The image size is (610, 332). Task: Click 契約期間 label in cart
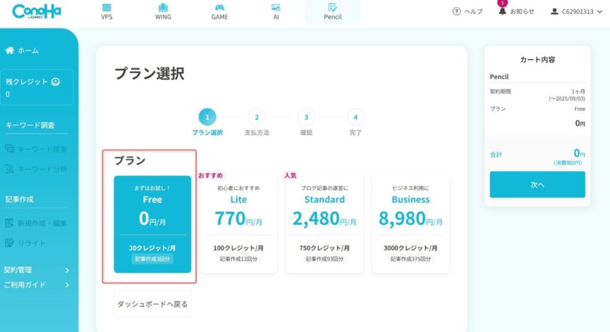point(500,92)
